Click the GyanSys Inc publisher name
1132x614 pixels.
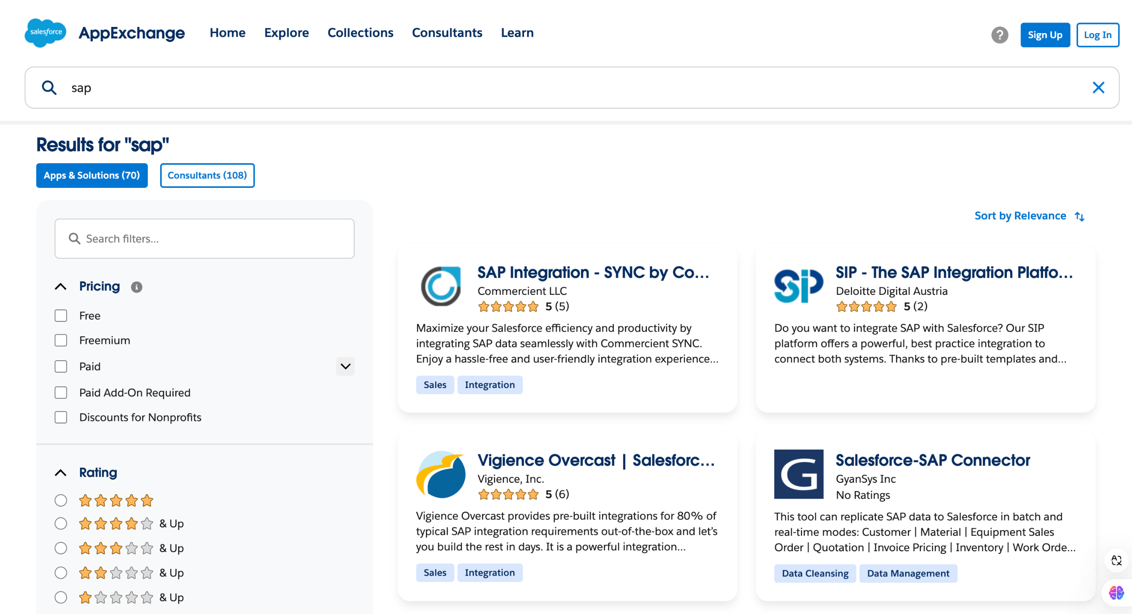pyautogui.click(x=865, y=479)
